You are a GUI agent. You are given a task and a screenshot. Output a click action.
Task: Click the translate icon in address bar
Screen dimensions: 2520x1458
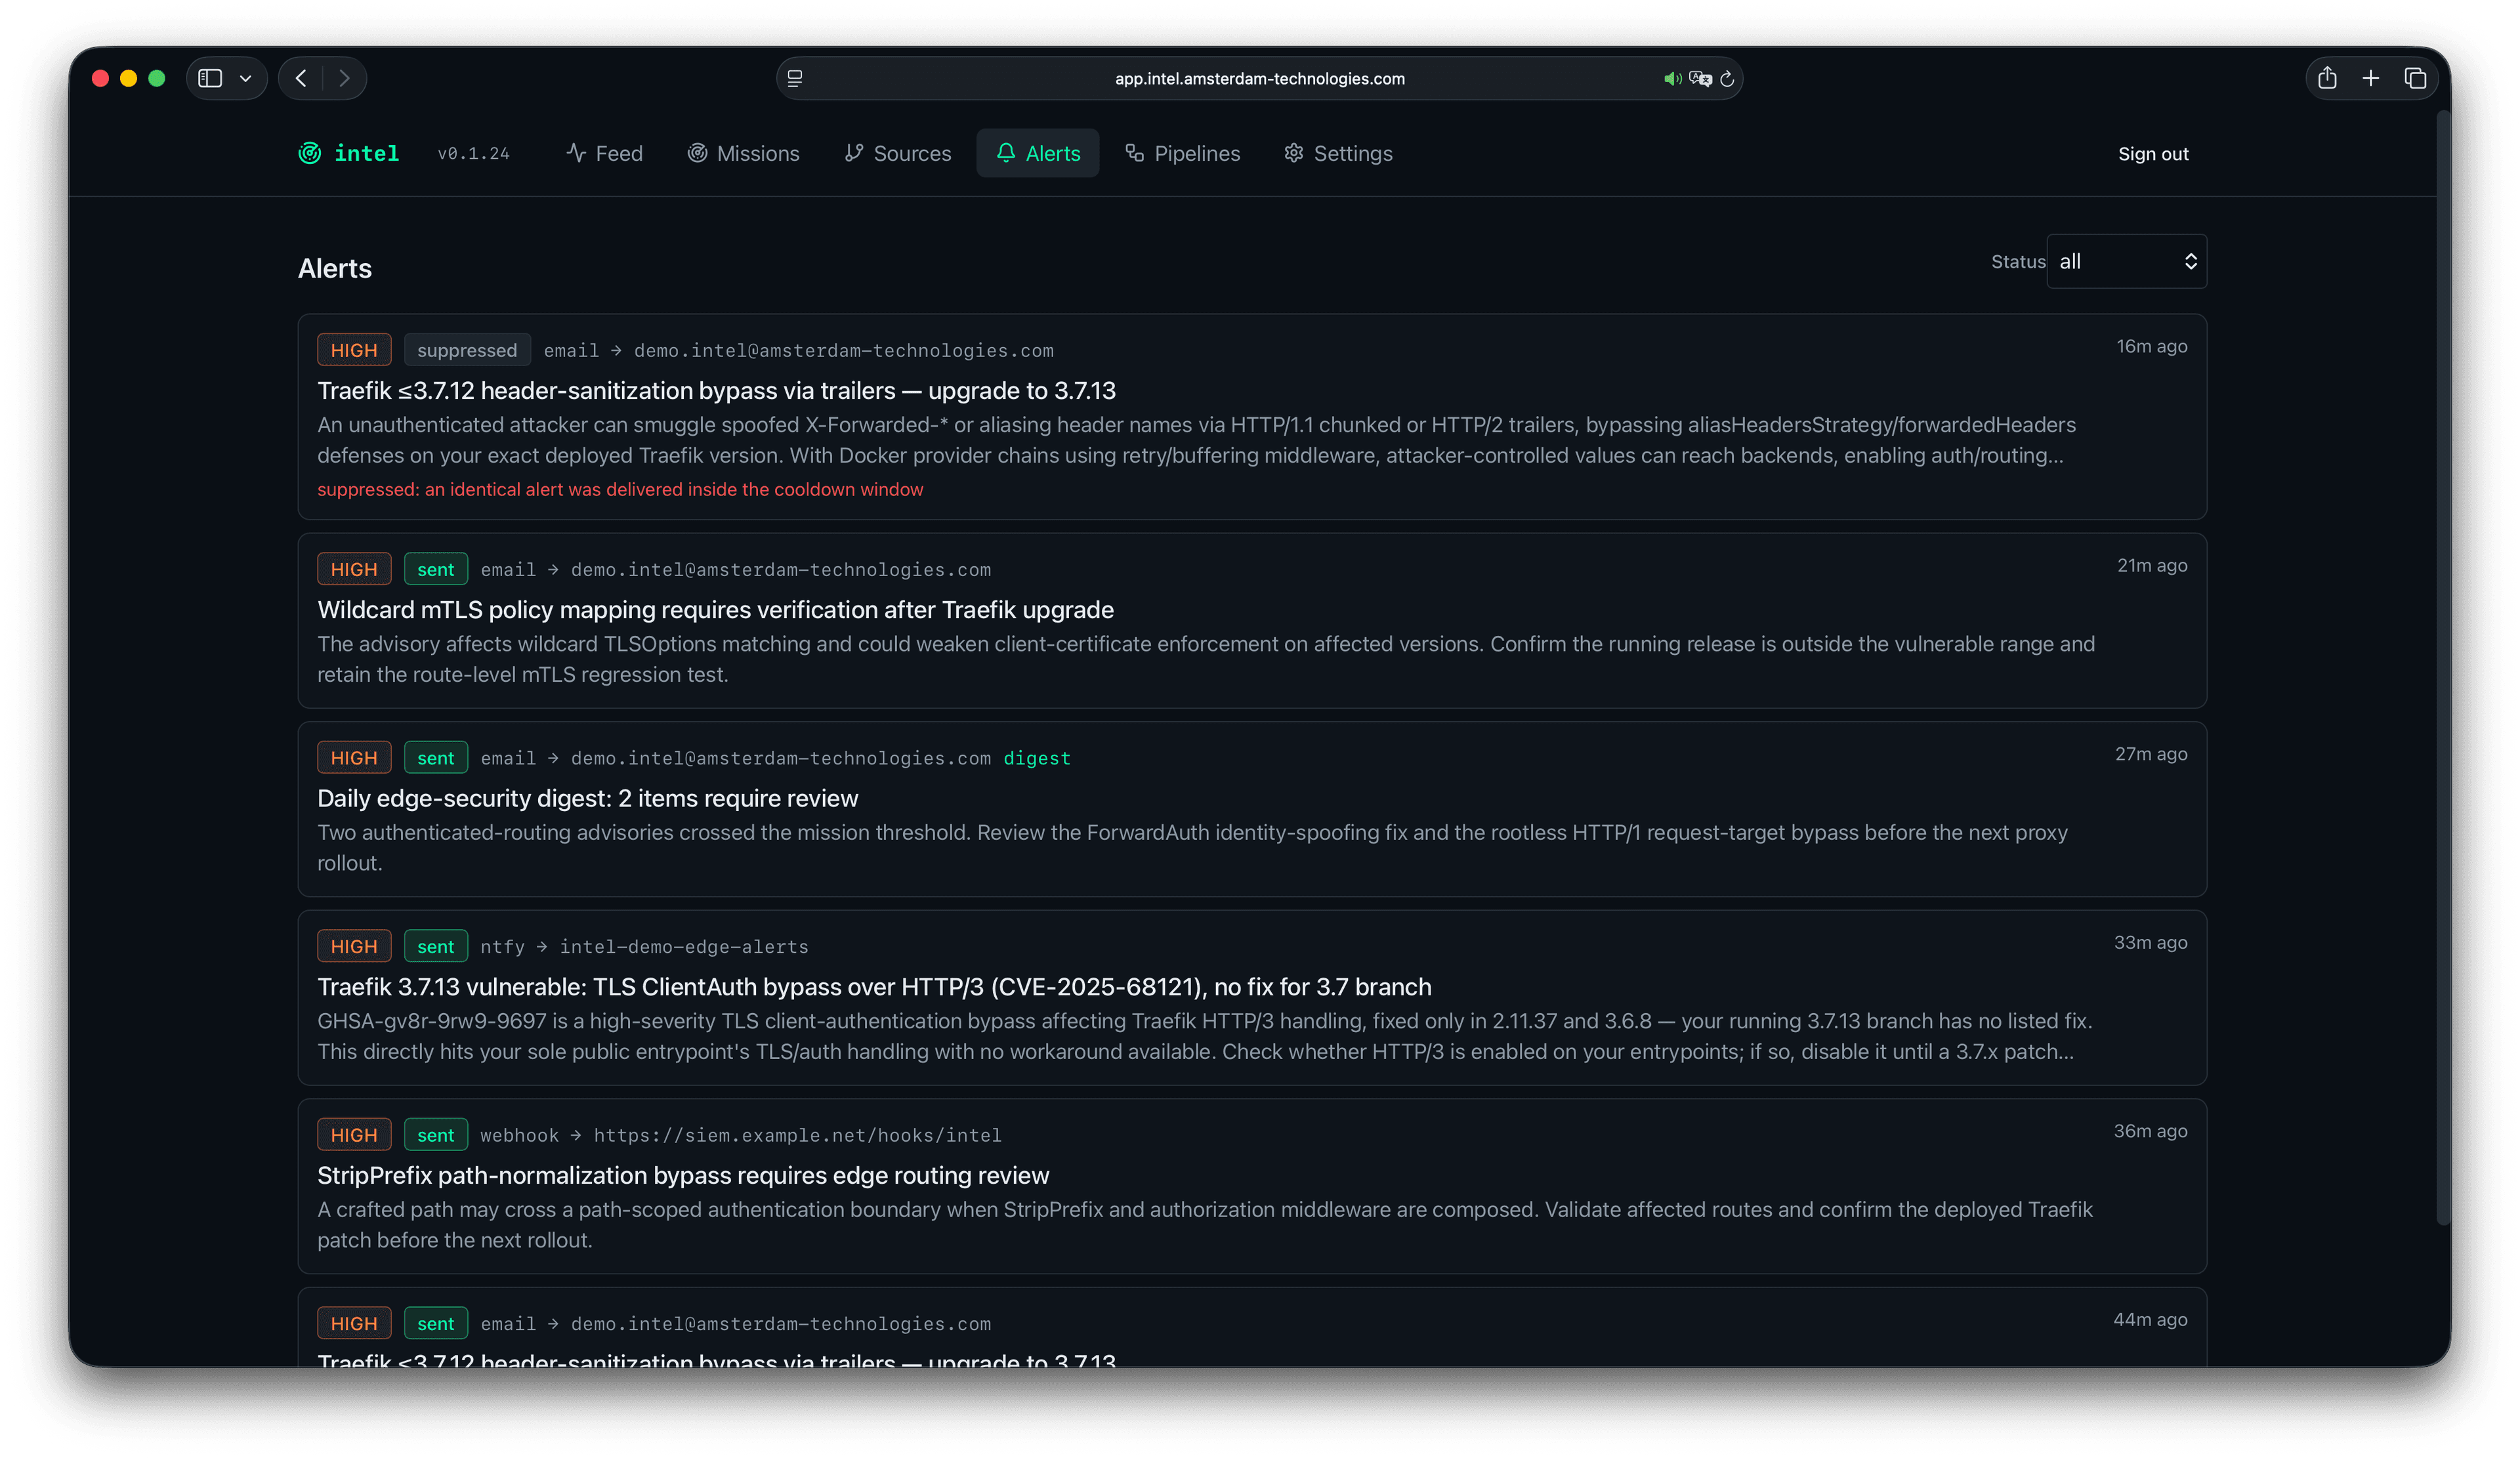pos(1700,78)
